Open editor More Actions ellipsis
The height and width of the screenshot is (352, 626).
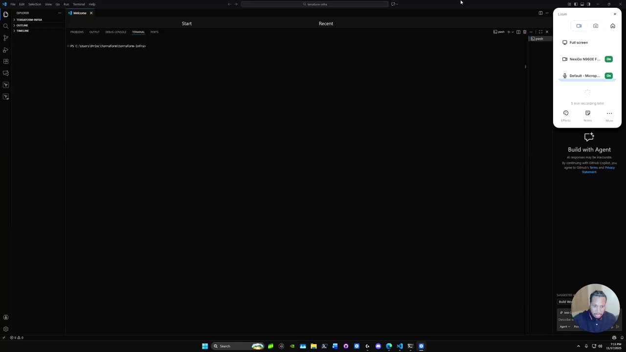pos(547,13)
